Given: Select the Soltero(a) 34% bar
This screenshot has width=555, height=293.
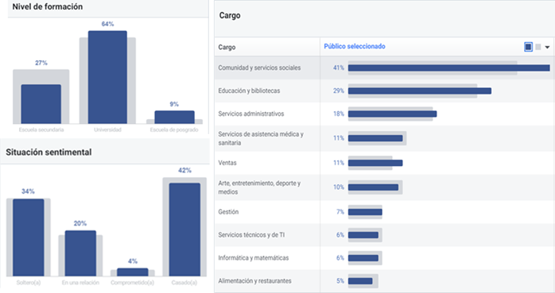Looking at the screenshot, I should 29,237.
